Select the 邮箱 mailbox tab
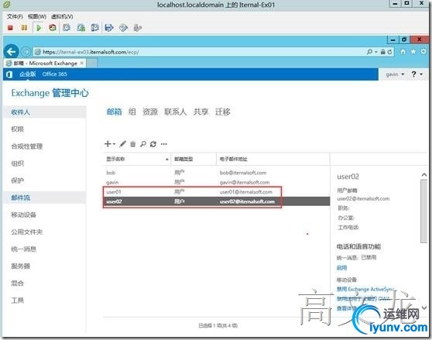This screenshot has width=432, height=340. coord(115,112)
